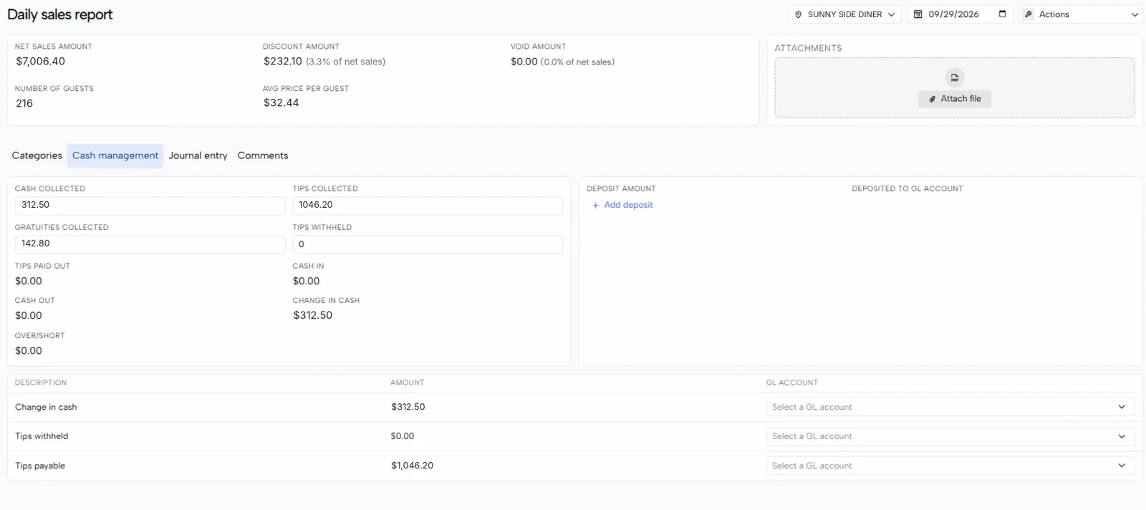Click the Cash out $0.00 value

29,315
